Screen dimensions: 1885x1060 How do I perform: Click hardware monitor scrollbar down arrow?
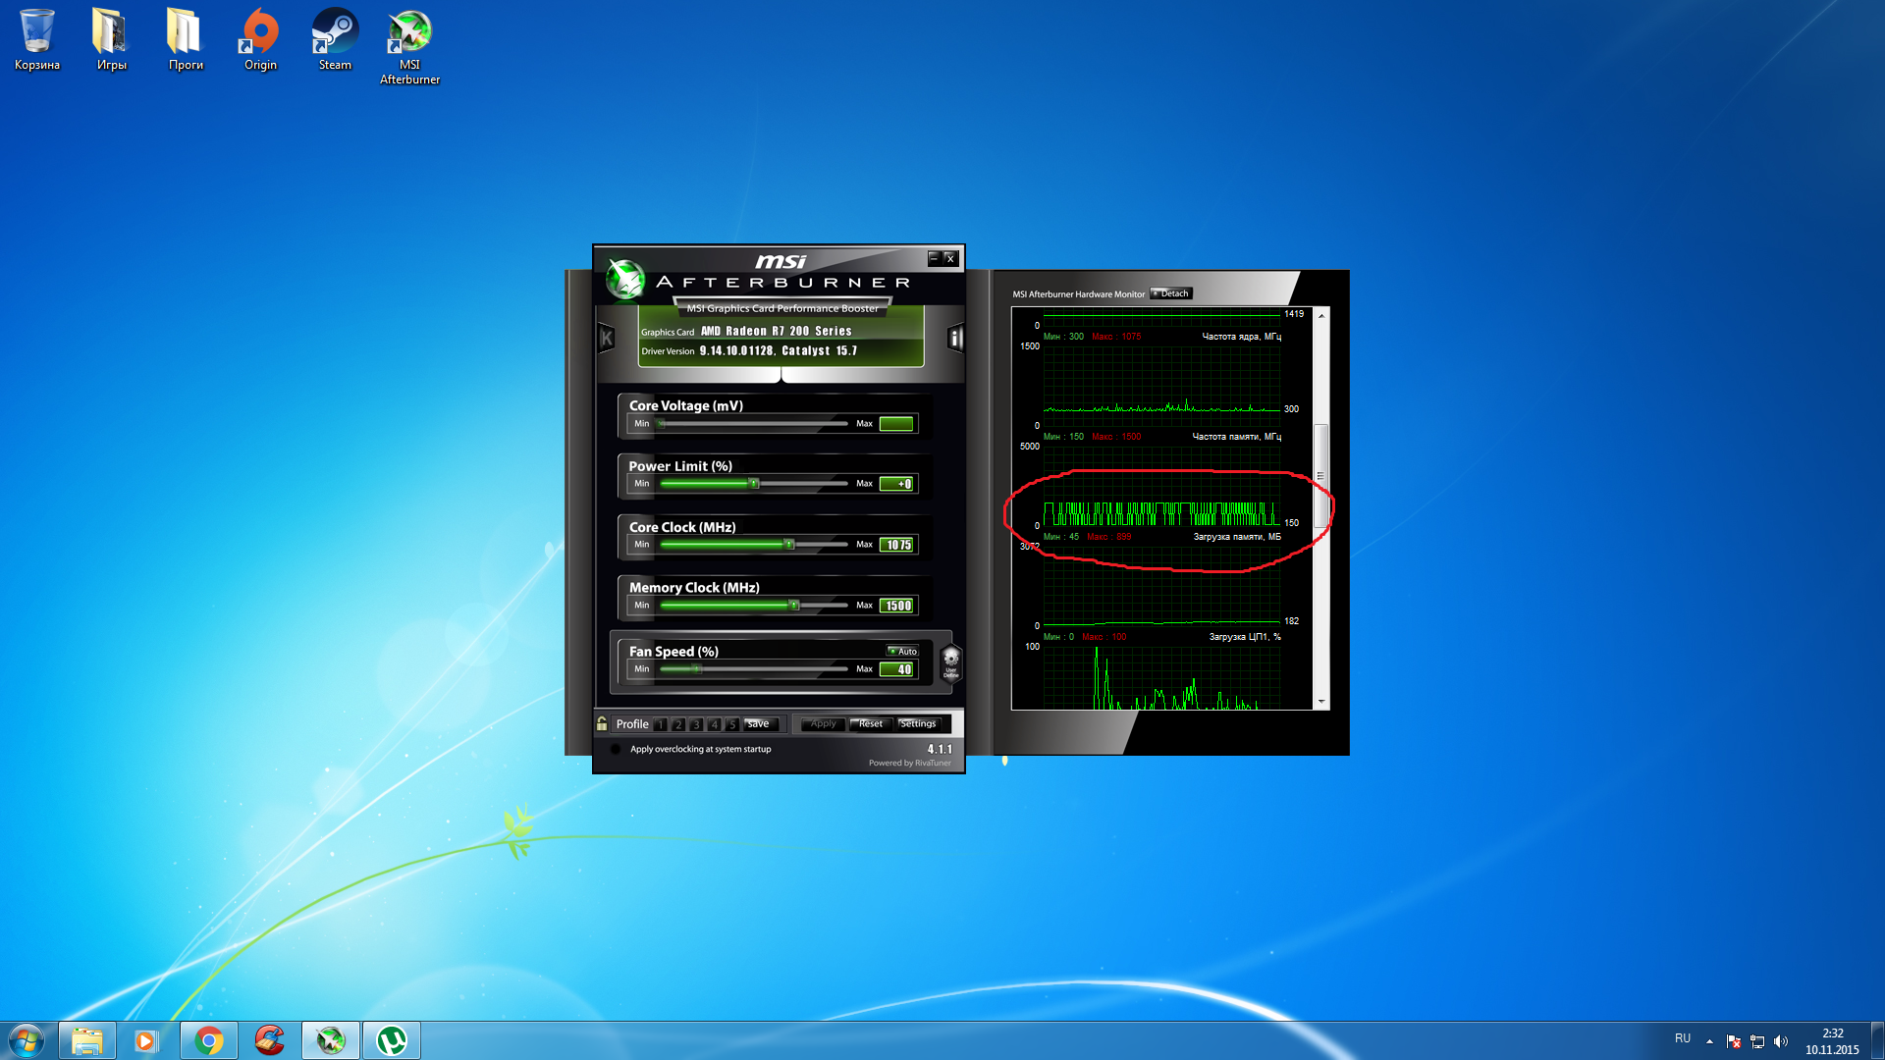(x=1321, y=702)
